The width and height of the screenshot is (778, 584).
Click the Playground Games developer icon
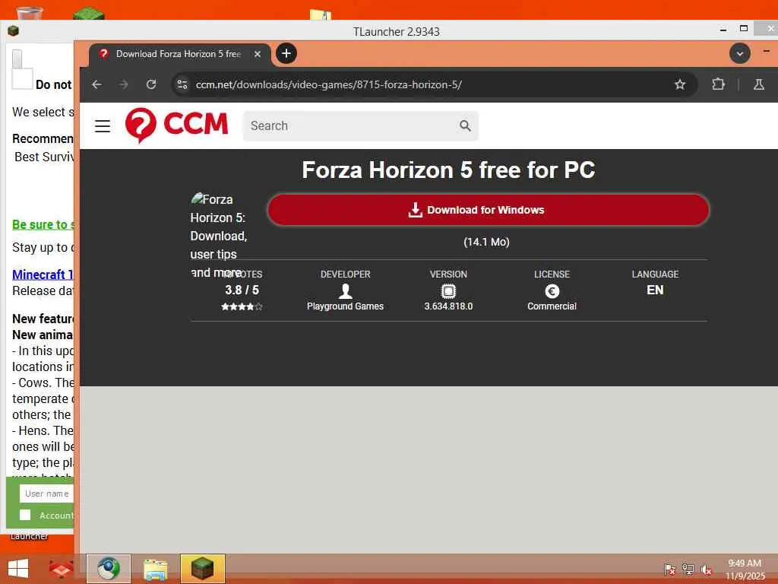[346, 291]
